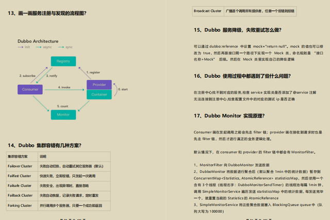Click heading '17、Dubbo Monitor 实现原理?'

[x=229, y=116]
